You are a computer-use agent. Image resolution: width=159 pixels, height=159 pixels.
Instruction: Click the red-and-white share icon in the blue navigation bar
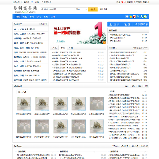pyautogui.click(x=134, y=17)
